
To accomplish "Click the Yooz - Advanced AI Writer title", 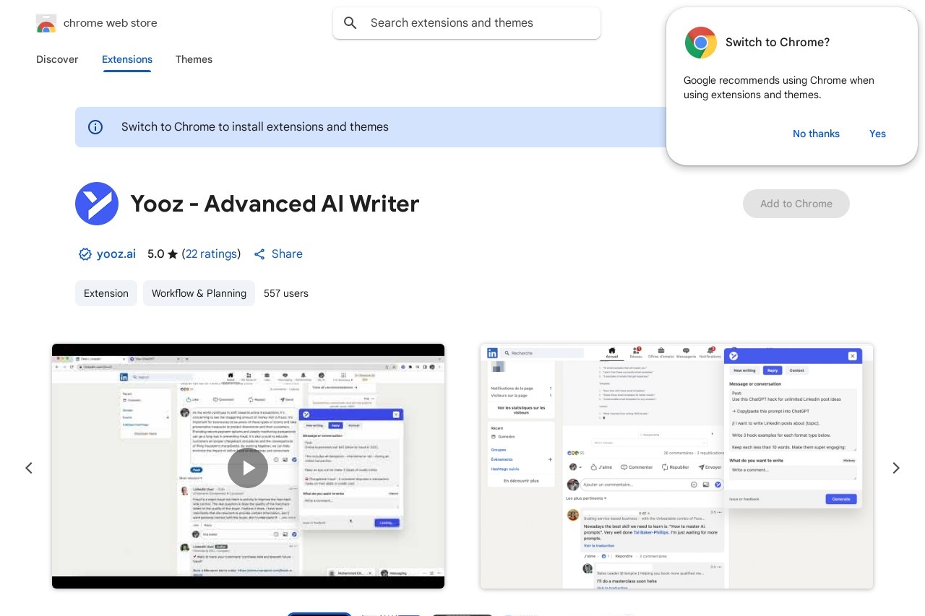I will (275, 204).
